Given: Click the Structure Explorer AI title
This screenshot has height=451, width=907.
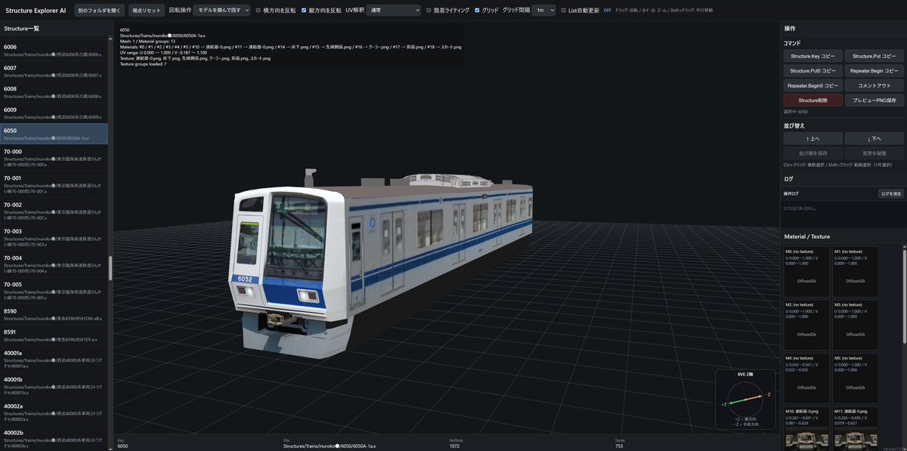Looking at the screenshot, I should [36, 11].
